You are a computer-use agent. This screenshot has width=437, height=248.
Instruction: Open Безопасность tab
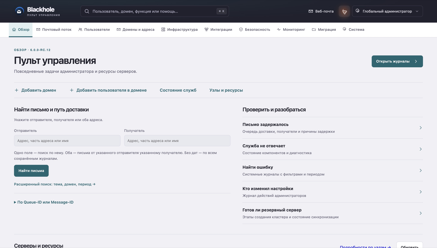(x=255, y=29)
